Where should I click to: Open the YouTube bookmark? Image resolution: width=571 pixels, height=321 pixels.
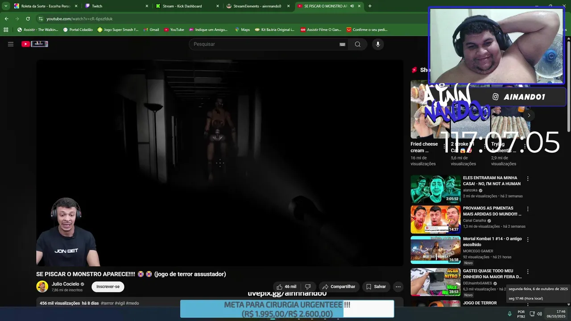(x=174, y=30)
